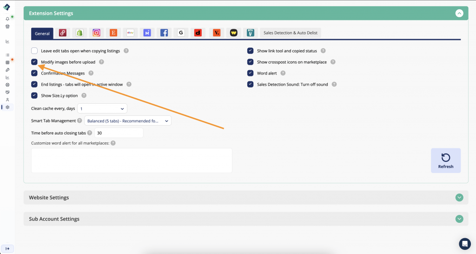Open the chat widget bubble
Screen dimensions: 476x254
coord(465,244)
